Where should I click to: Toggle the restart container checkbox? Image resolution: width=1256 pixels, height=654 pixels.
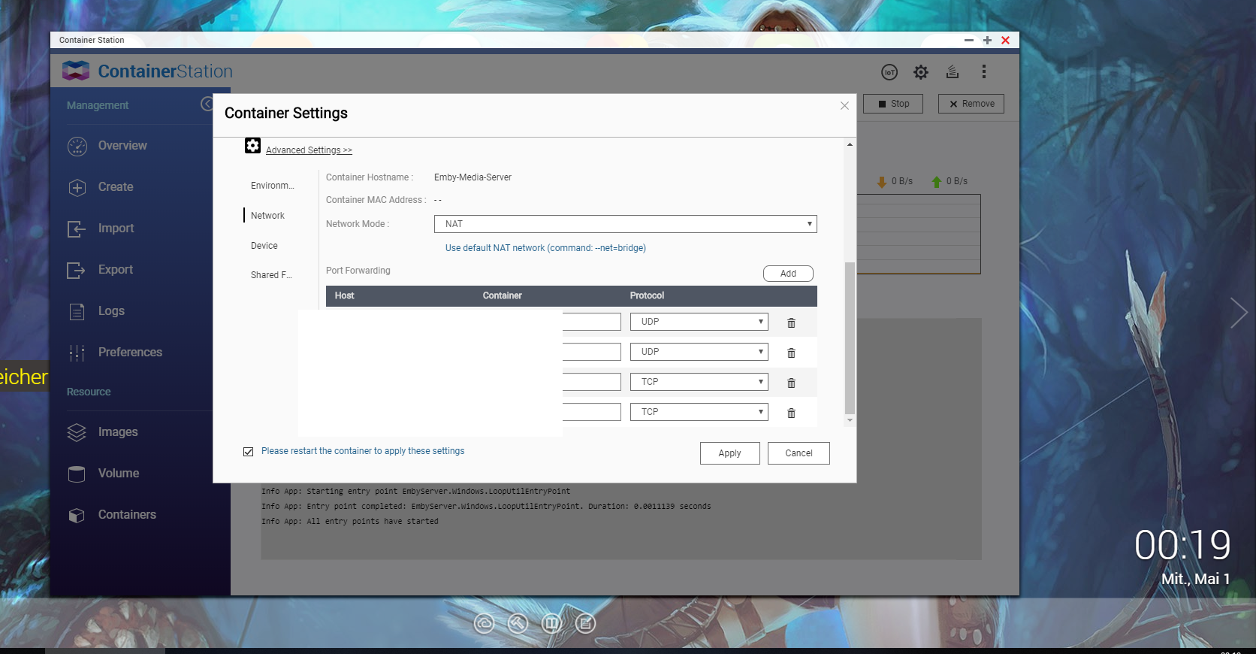click(249, 452)
